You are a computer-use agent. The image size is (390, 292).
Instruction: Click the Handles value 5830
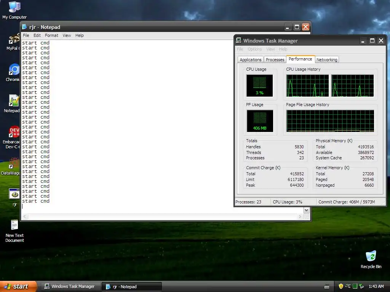pyautogui.click(x=299, y=147)
